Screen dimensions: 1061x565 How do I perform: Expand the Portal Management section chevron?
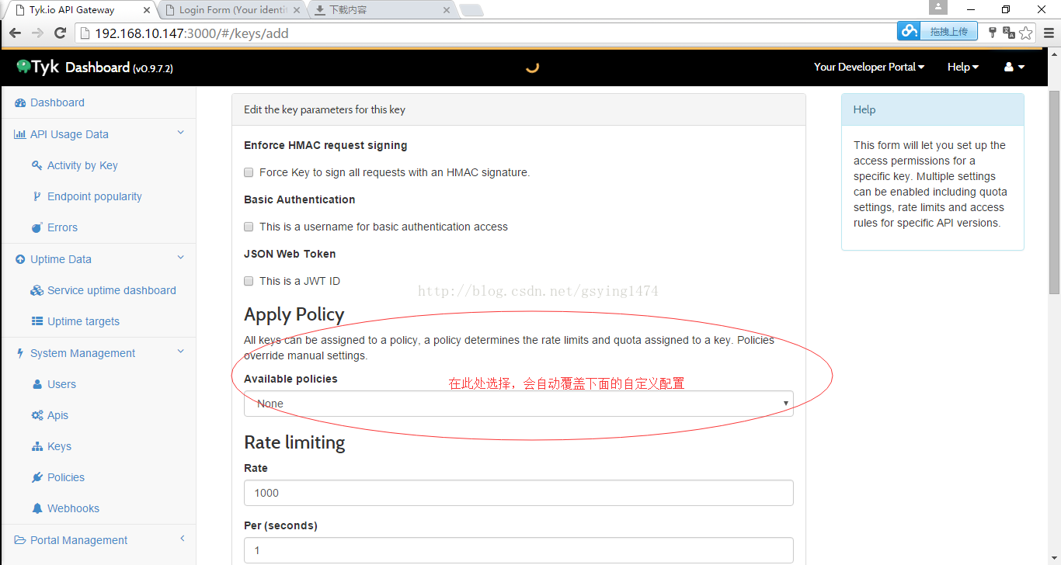tap(182, 539)
